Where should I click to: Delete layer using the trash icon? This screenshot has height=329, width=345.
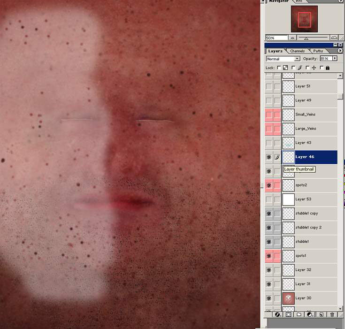(x=332, y=314)
